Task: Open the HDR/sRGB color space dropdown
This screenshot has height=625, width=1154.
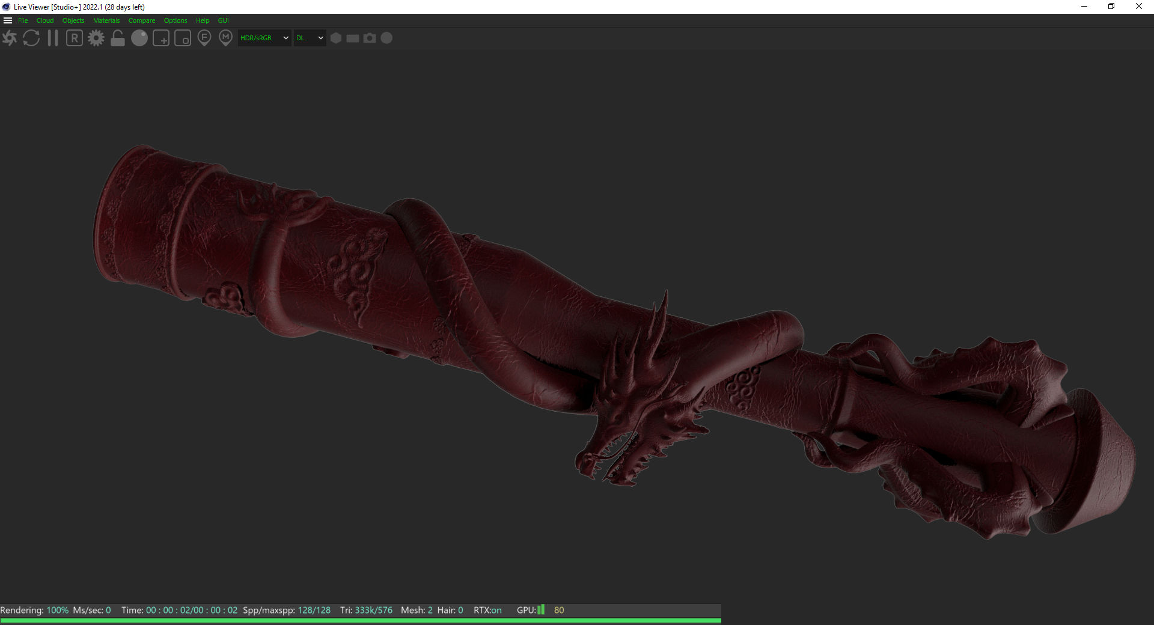Action: tap(264, 38)
